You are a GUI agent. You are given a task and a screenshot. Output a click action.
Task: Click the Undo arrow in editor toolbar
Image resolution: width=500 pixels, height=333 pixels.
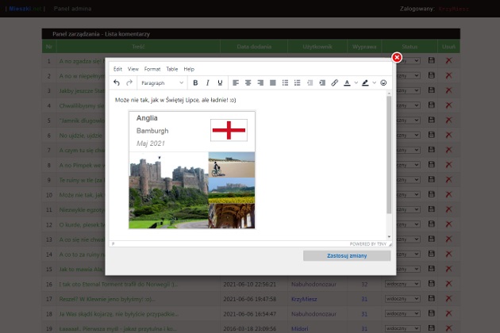point(117,82)
